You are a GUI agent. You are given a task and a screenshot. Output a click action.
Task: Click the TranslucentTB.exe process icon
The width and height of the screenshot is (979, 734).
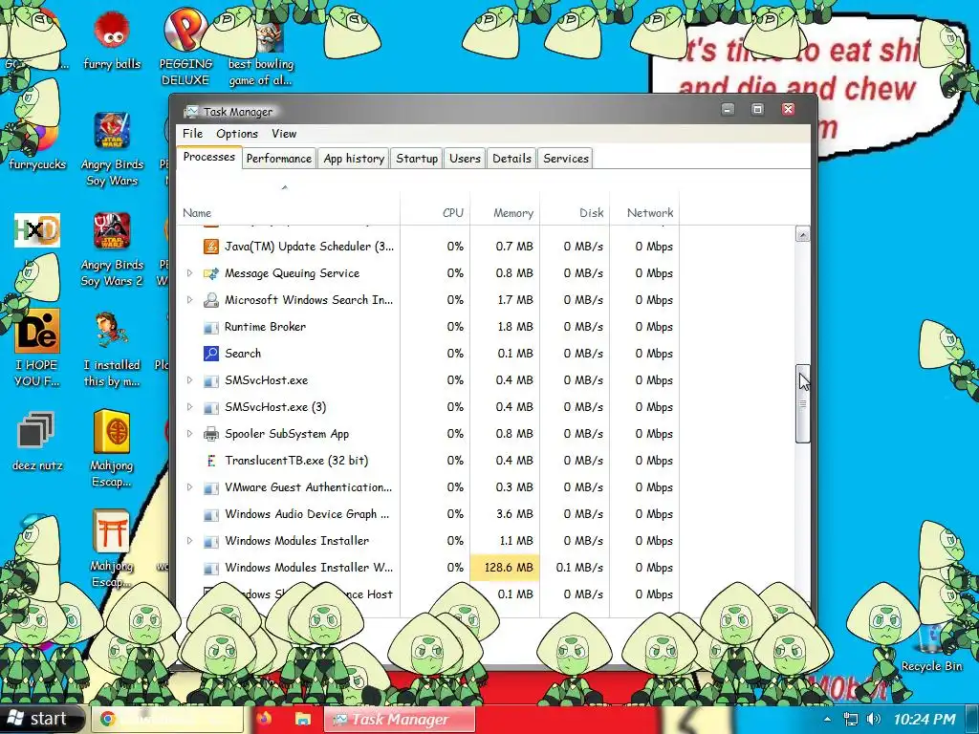[211, 461]
